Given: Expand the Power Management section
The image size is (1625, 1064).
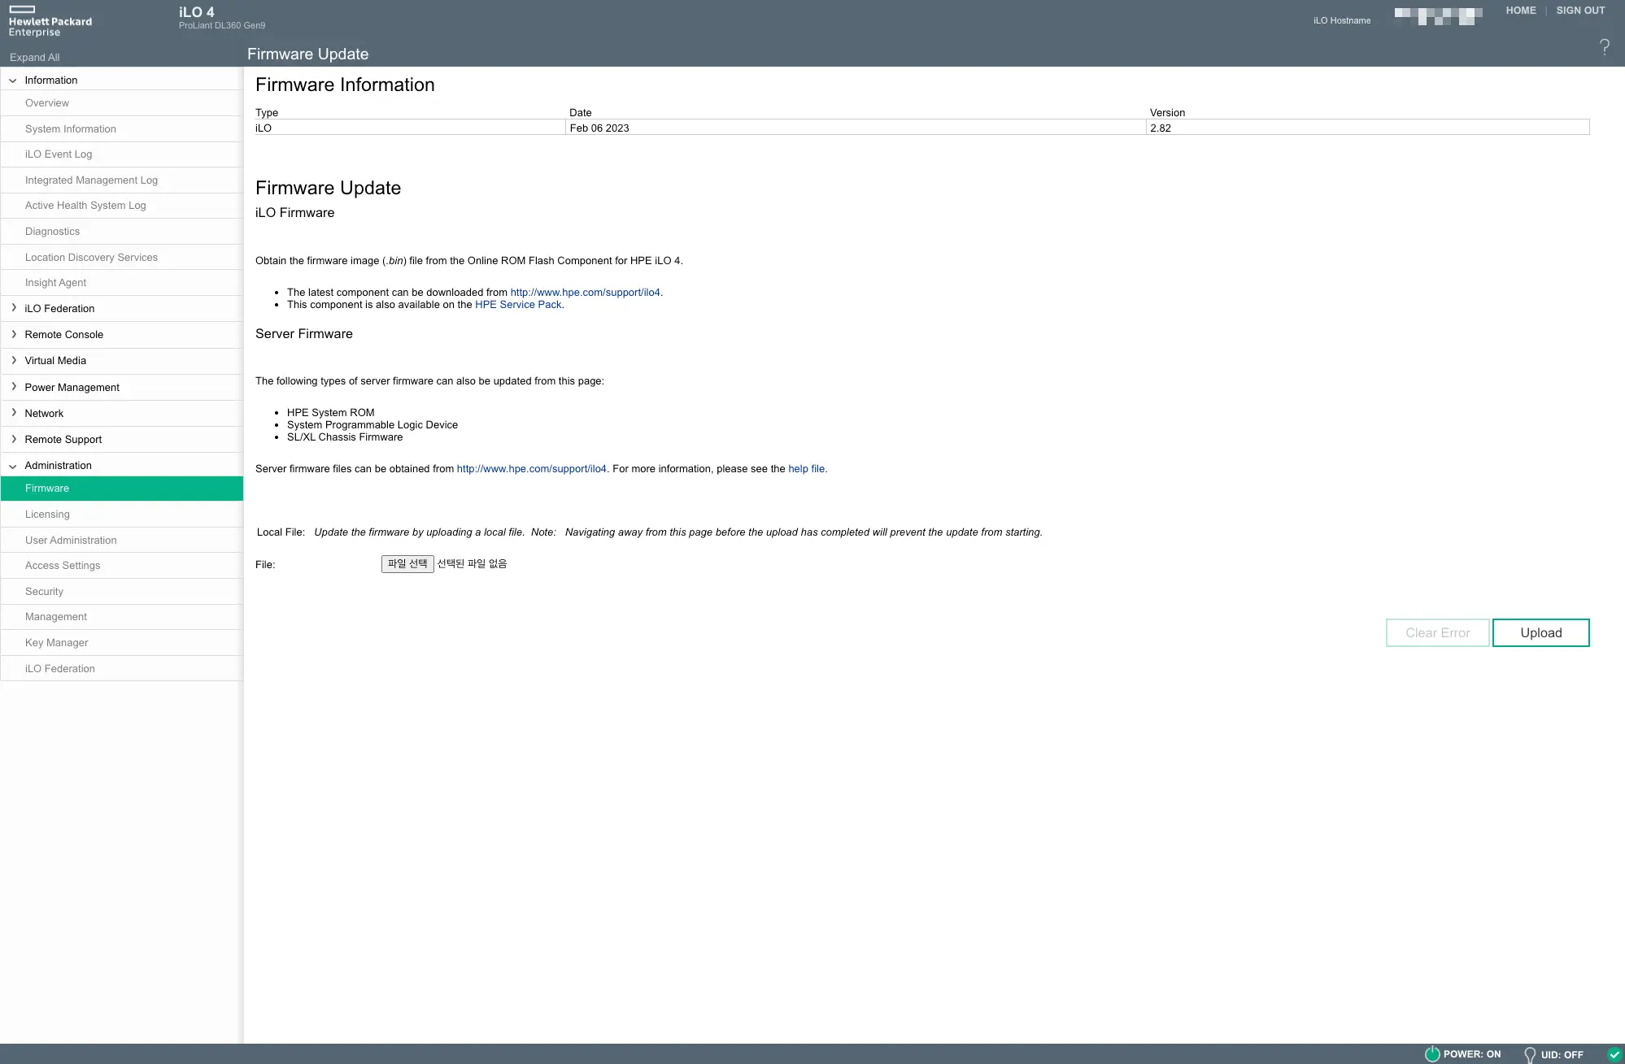Looking at the screenshot, I should pos(72,388).
